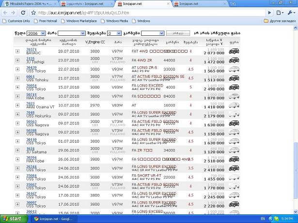Click V,Engine CC column header

tap(95, 42)
